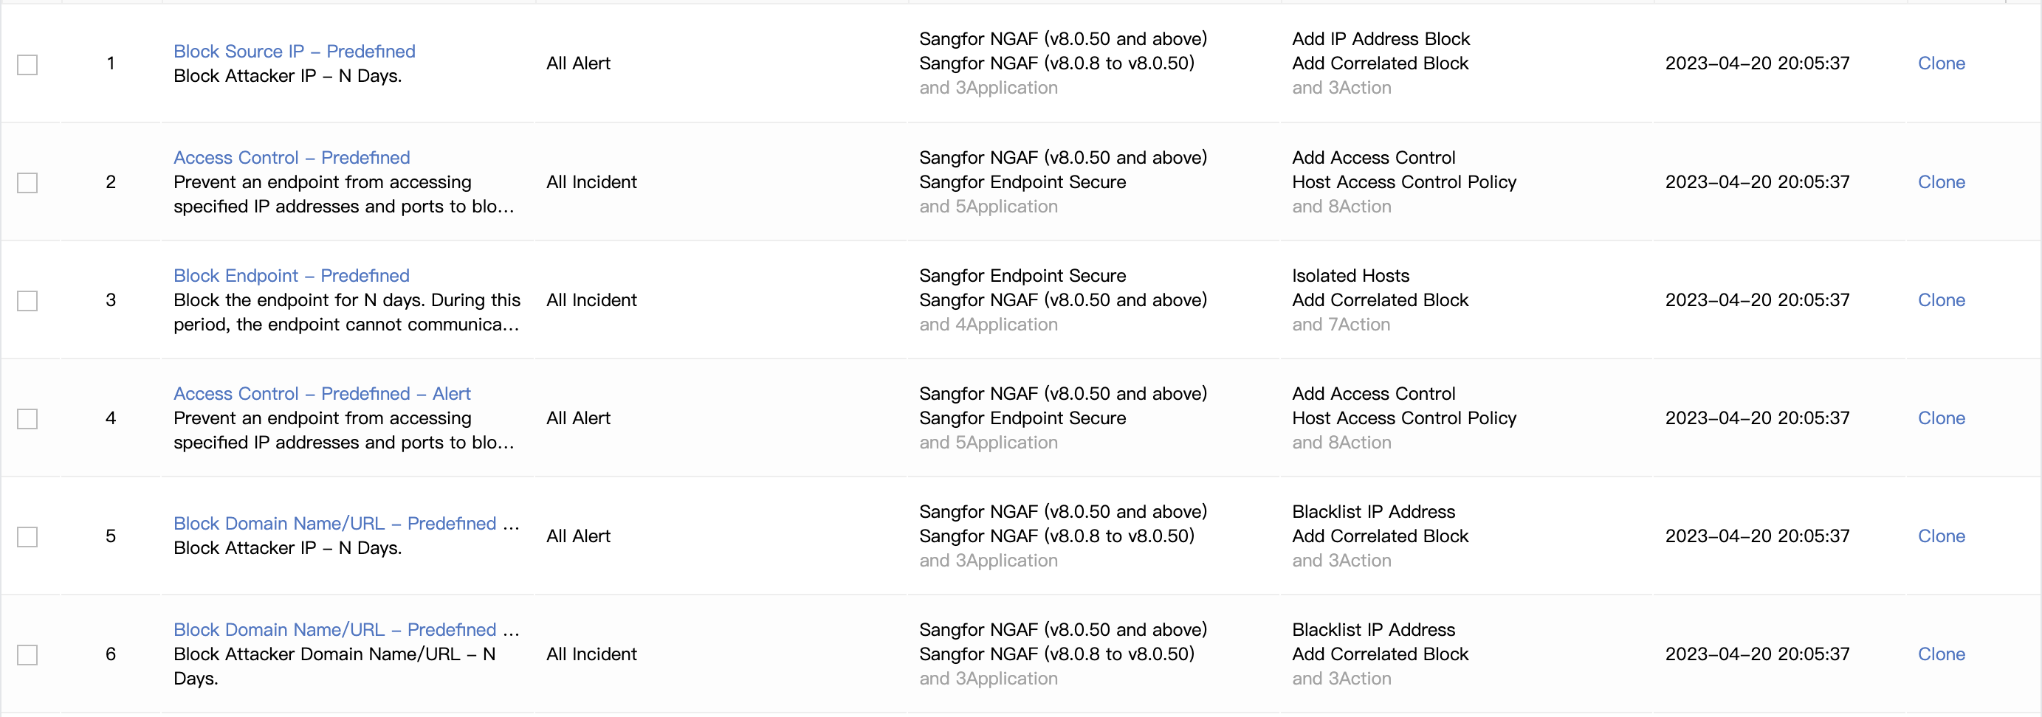Open Access Control – Predefined – Alert

[x=322, y=394]
